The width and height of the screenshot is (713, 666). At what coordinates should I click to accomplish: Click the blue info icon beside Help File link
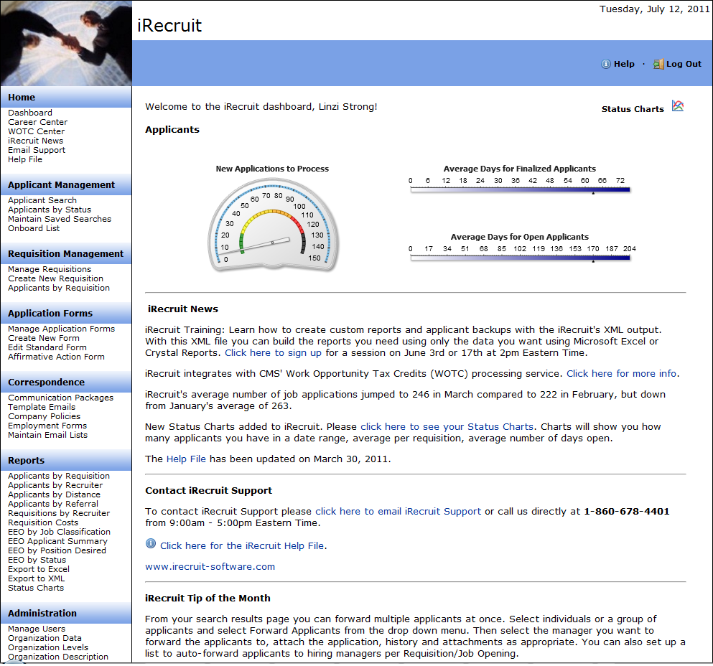pos(151,543)
